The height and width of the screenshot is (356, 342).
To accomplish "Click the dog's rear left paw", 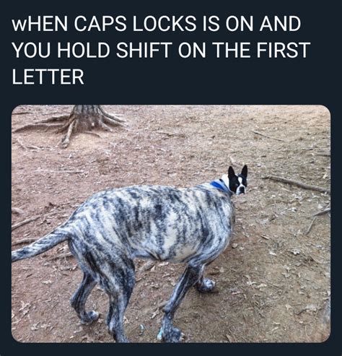I will [x=90, y=316].
